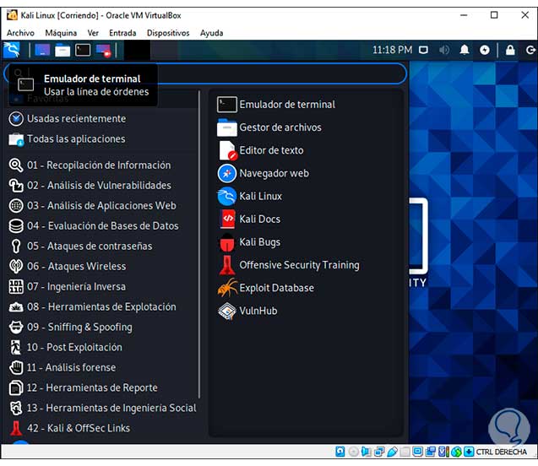Open 06 - Ataques Wireless category
The width and height of the screenshot is (538, 466).
point(68,266)
